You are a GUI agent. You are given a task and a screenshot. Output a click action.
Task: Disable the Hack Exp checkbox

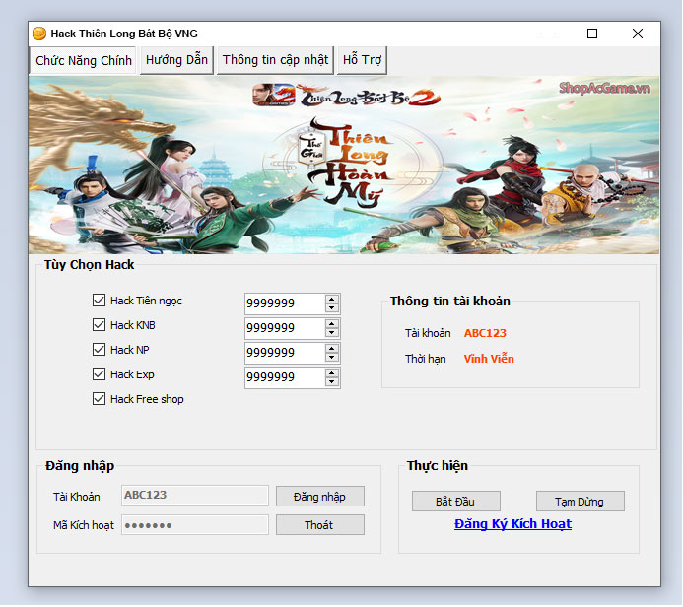99,374
